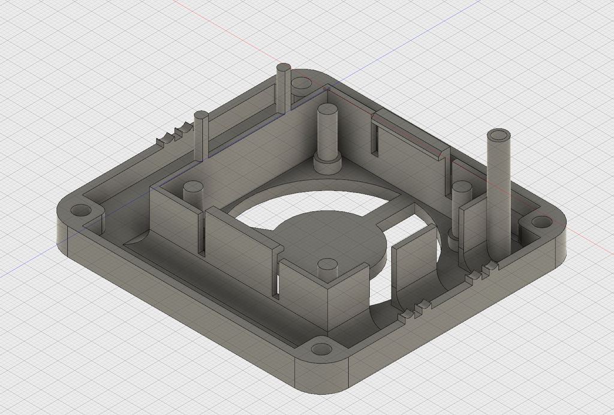Pick the screw hole in the farthest back corner
Screen dimensions: 614x415
click(301, 83)
